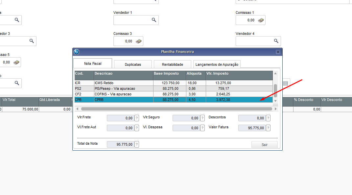Click the Descontos help question mark
Viewport: 352px width, 195px height.
point(268,118)
